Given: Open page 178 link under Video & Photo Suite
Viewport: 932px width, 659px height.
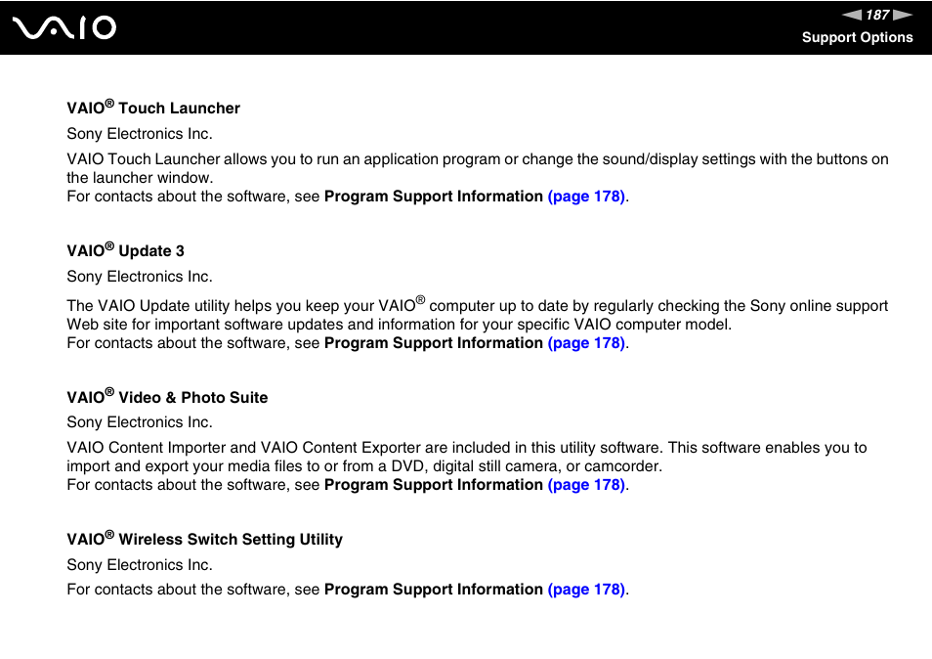Looking at the screenshot, I should coord(586,485).
